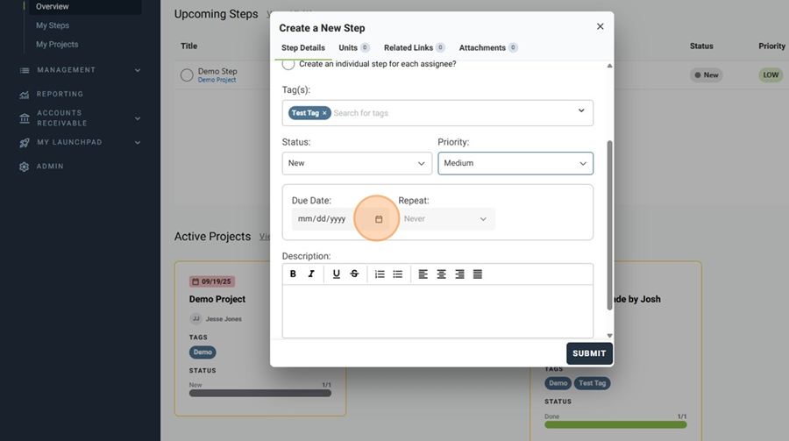Click the Jesse Jones assignee avatar
The width and height of the screenshot is (789, 441).
195,318
